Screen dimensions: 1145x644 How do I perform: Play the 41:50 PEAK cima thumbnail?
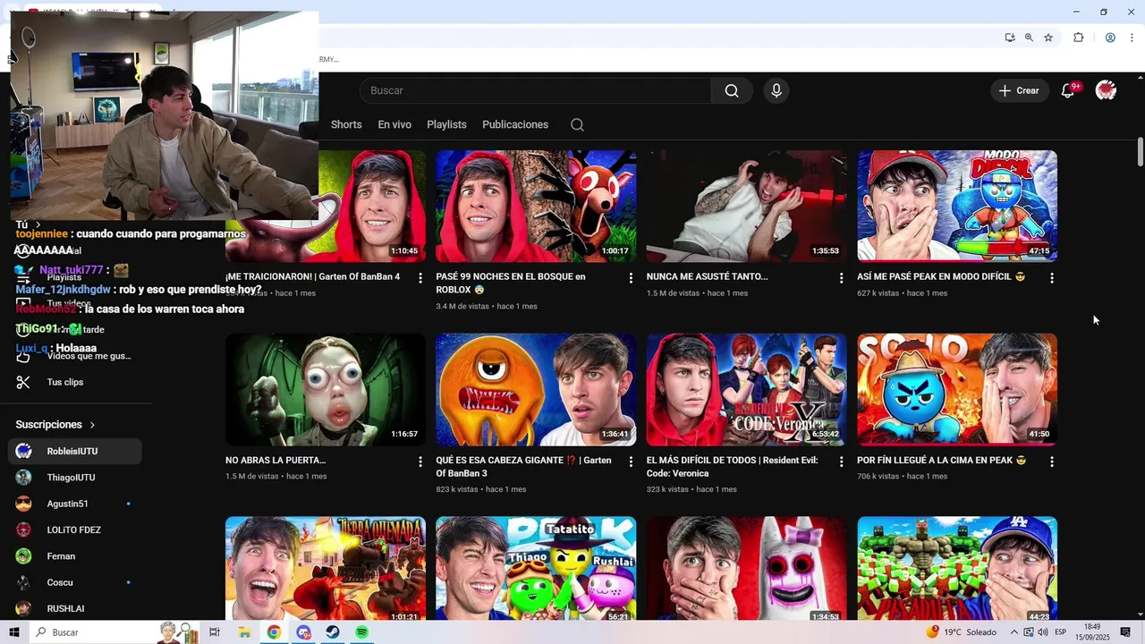[x=957, y=389]
